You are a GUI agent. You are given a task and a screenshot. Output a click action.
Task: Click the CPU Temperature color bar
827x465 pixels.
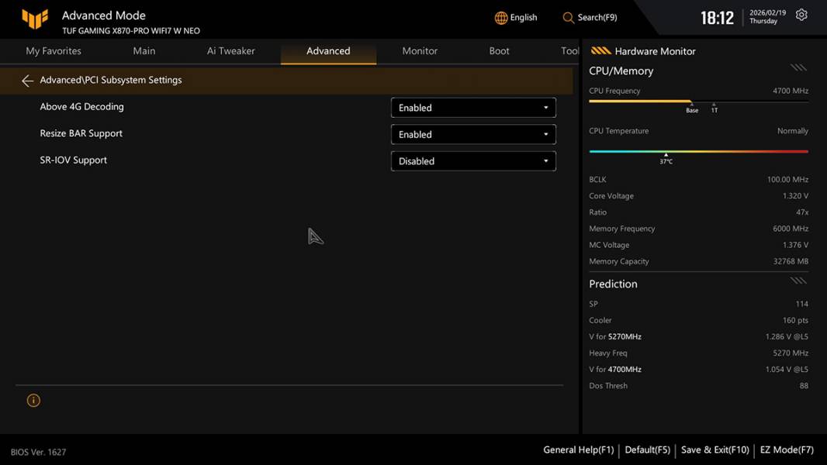pyautogui.click(x=698, y=152)
